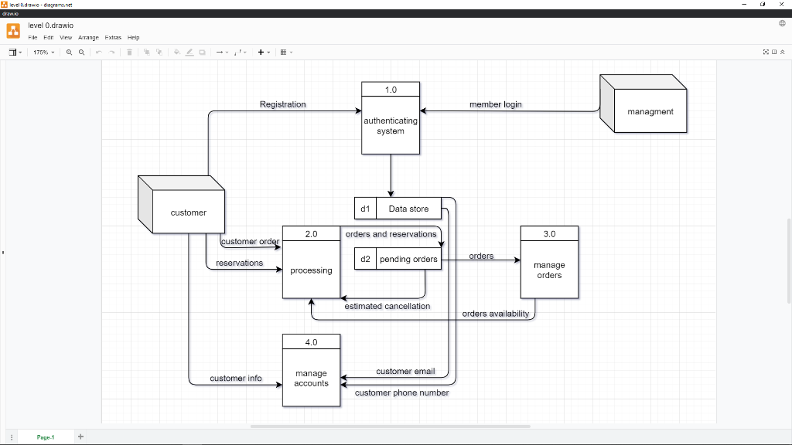Click the Delete trash can icon
The image size is (792, 445).
[129, 52]
